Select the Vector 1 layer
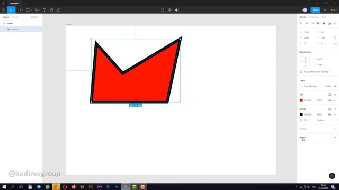The width and height of the screenshot is (339, 190). click(21, 29)
